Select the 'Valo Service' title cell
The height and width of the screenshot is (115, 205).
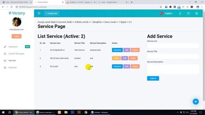tap(79, 50)
